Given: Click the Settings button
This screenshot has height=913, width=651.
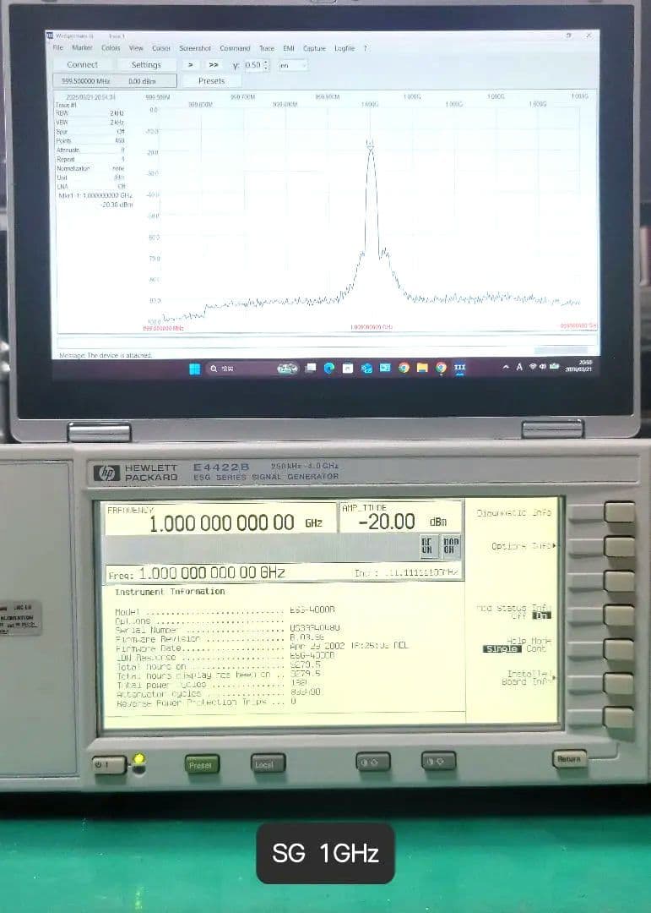Looking at the screenshot, I should click(x=146, y=64).
